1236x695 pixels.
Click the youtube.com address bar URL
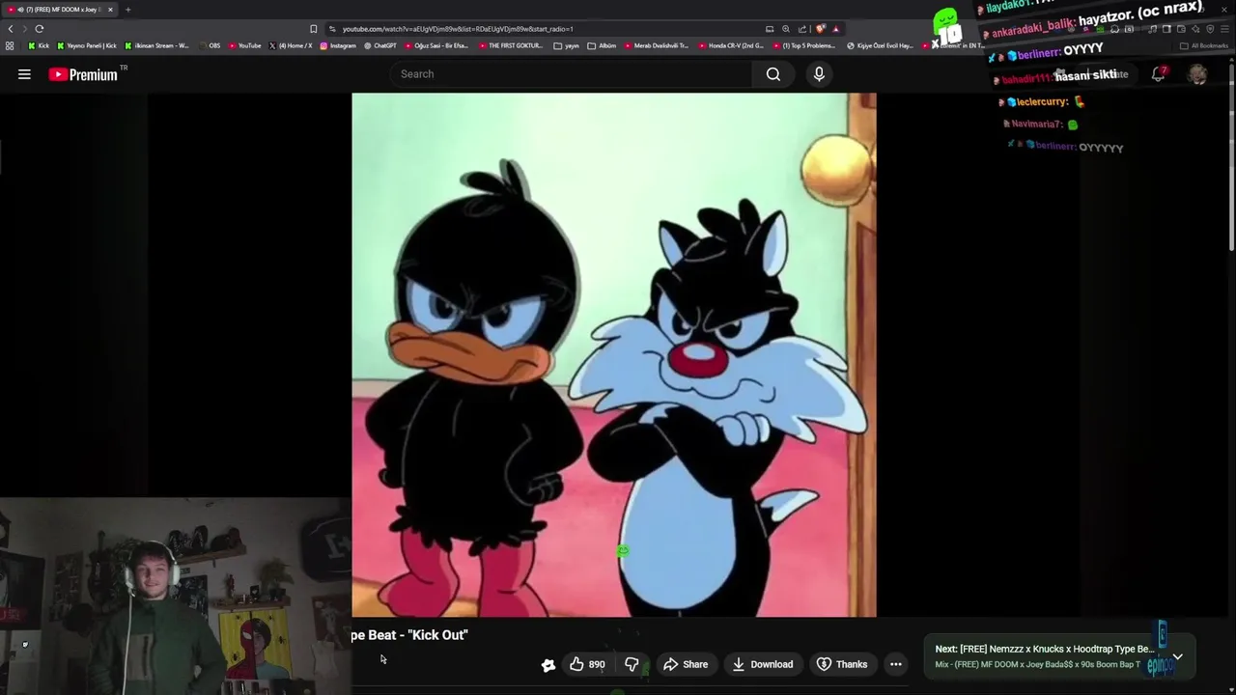pos(458,29)
